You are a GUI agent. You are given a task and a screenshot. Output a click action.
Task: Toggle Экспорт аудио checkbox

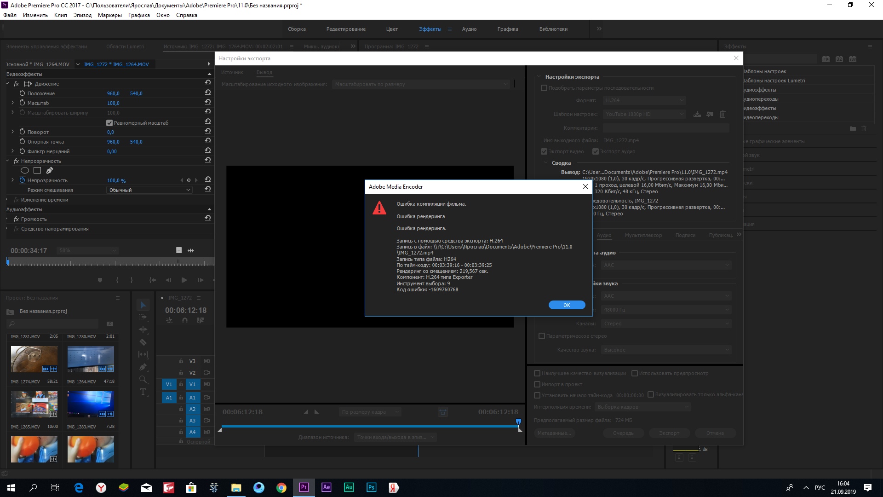(x=596, y=151)
